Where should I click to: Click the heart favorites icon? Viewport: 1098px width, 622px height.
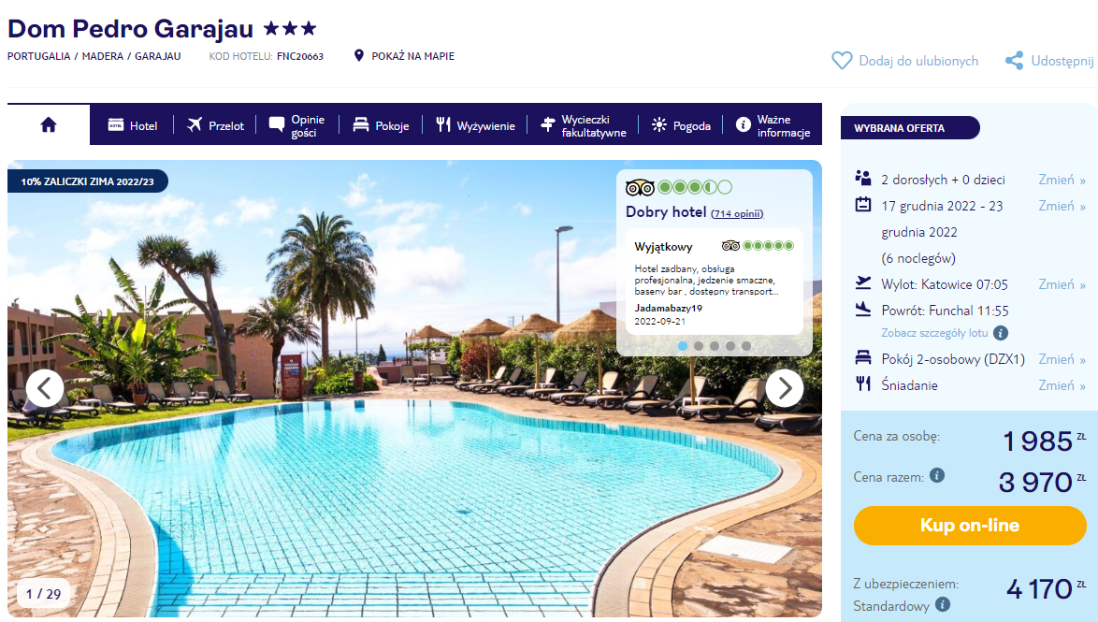(x=842, y=61)
